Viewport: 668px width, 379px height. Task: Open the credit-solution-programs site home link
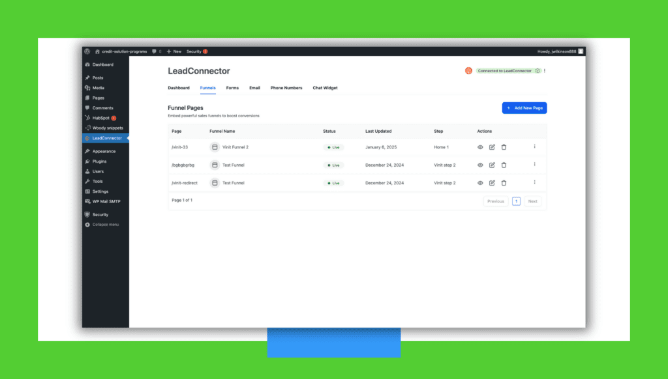coord(121,51)
